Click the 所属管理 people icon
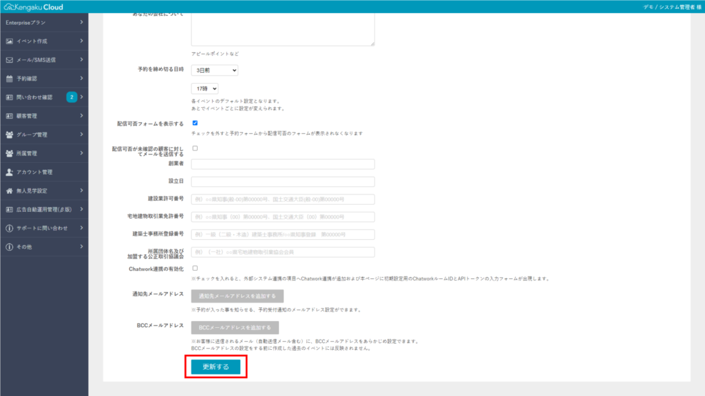The height and width of the screenshot is (396, 705). (10, 153)
